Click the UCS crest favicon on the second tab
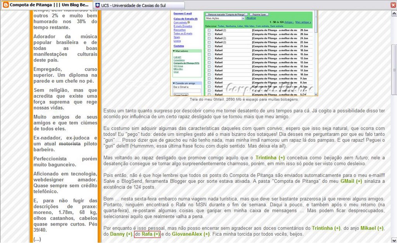Screen dimensions: 397x243 pos(97,5)
